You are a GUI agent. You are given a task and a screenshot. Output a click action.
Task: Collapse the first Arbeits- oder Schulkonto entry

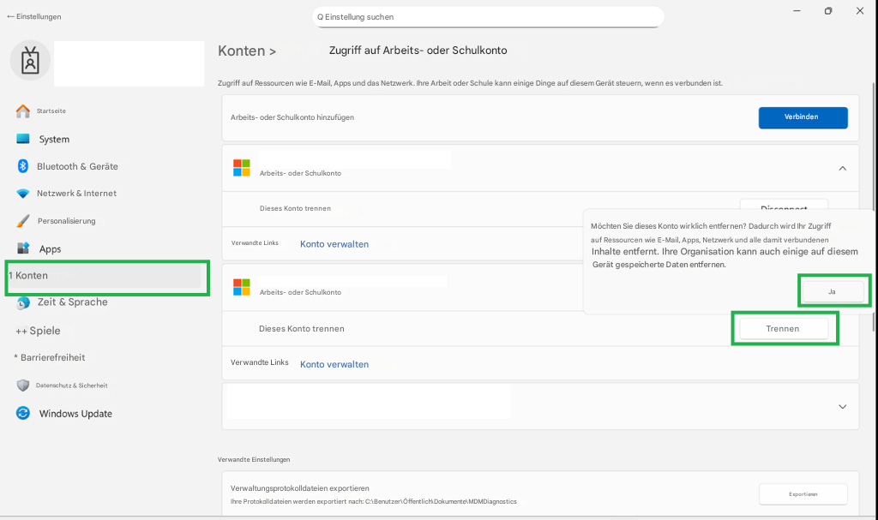point(841,168)
